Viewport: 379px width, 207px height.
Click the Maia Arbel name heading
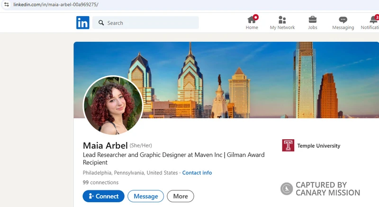point(105,145)
